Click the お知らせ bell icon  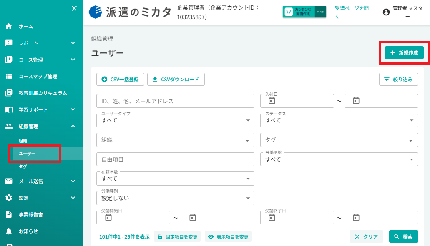9,231
